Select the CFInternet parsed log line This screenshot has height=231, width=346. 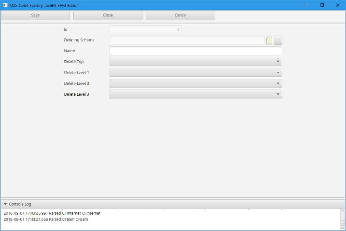52,213
